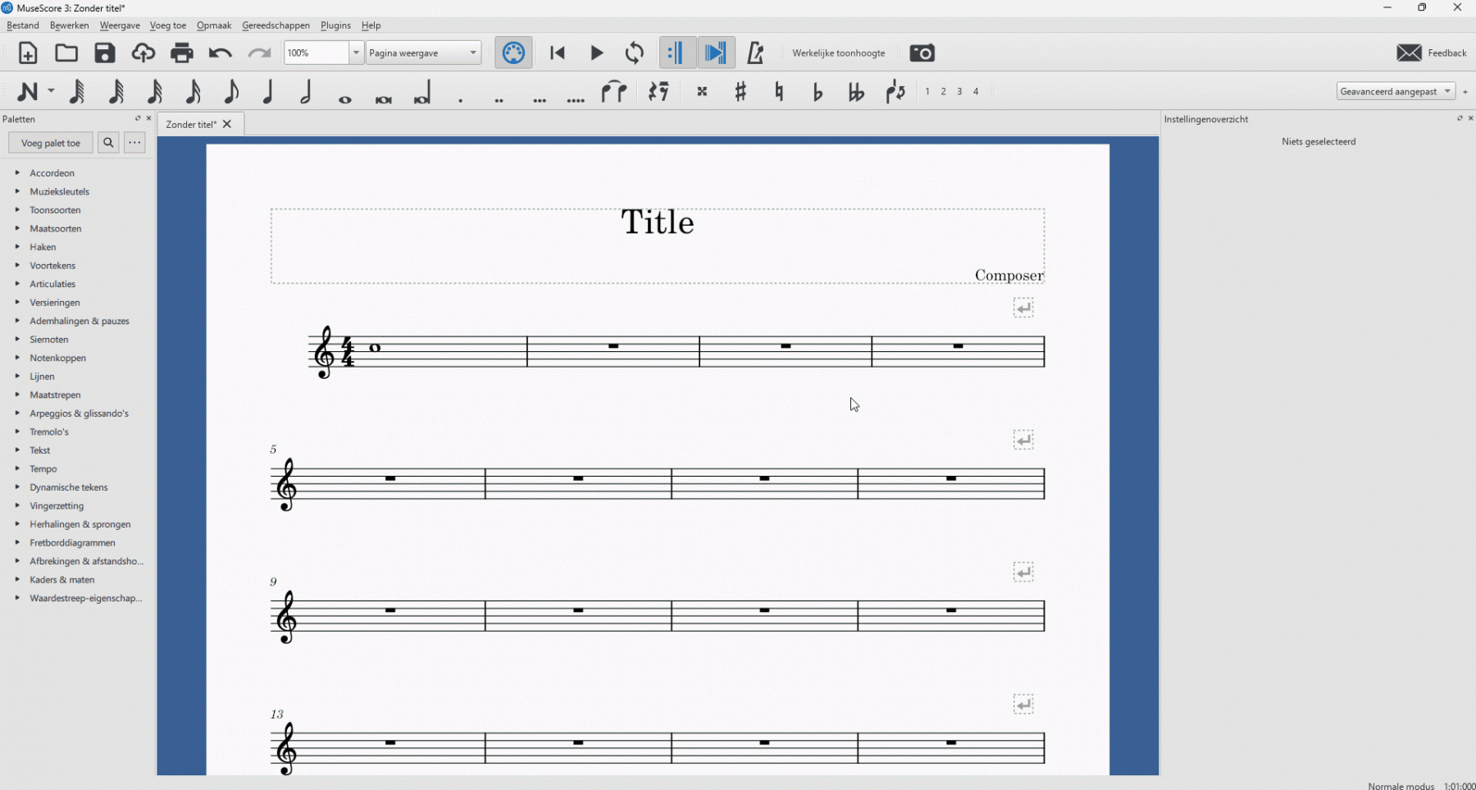Rewind playback to start

(558, 53)
